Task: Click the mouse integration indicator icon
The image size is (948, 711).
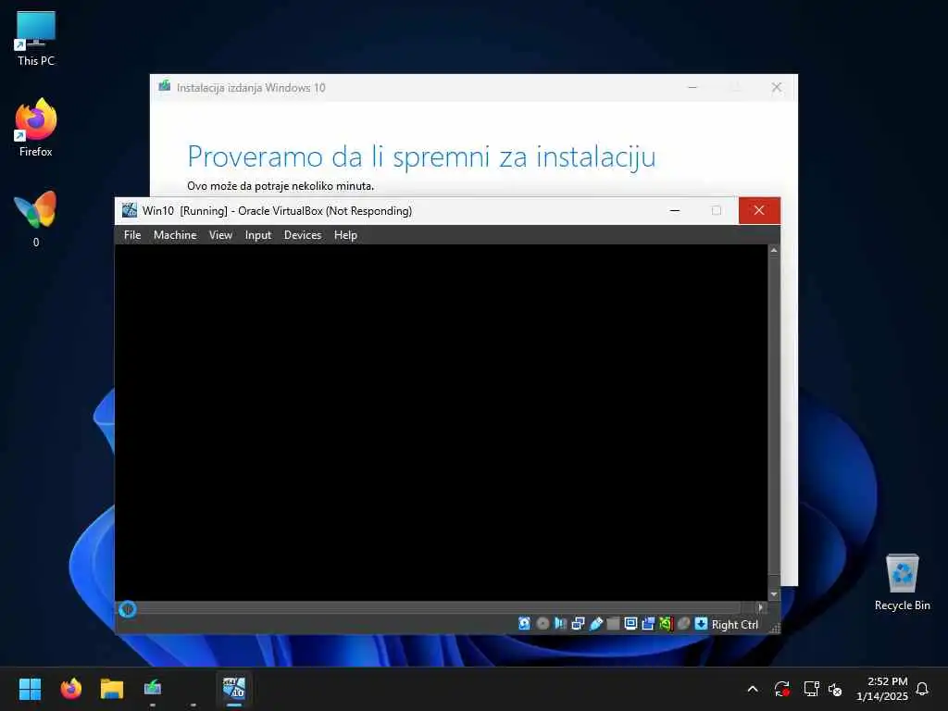Action: click(683, 623)
